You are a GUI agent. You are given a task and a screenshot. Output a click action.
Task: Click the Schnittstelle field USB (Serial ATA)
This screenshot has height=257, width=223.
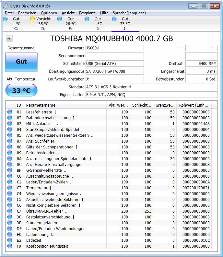pyautogui.click(x=115, y=64)
